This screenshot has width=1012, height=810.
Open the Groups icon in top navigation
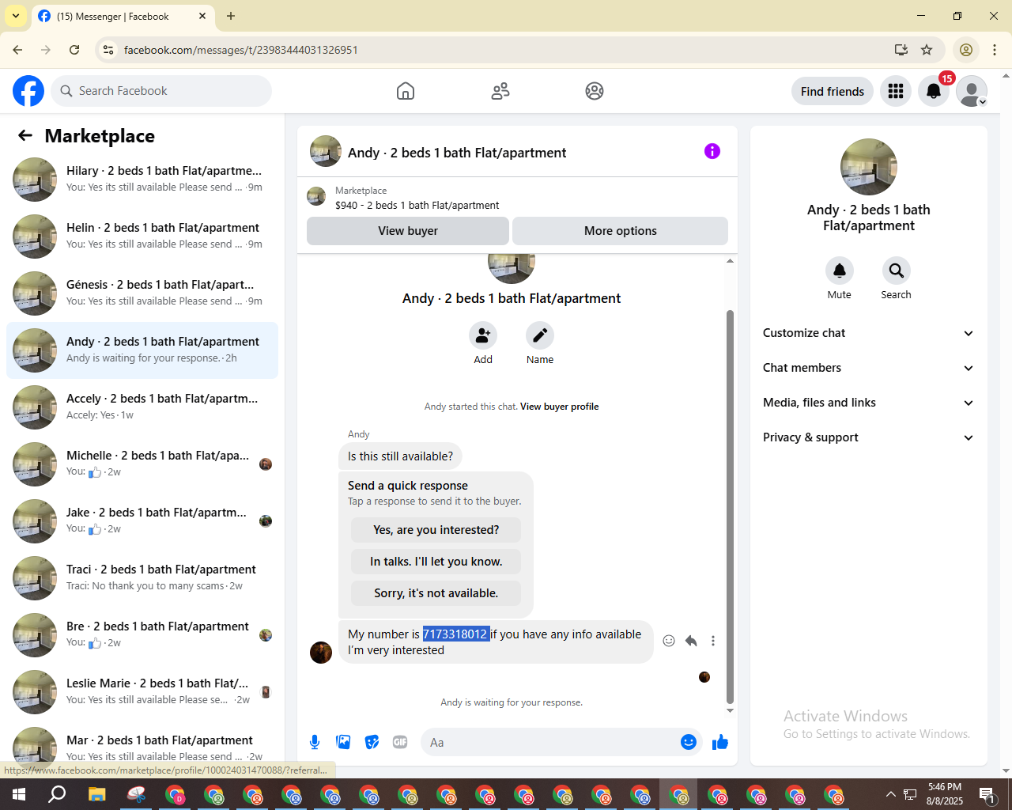(x=595, y=91)
